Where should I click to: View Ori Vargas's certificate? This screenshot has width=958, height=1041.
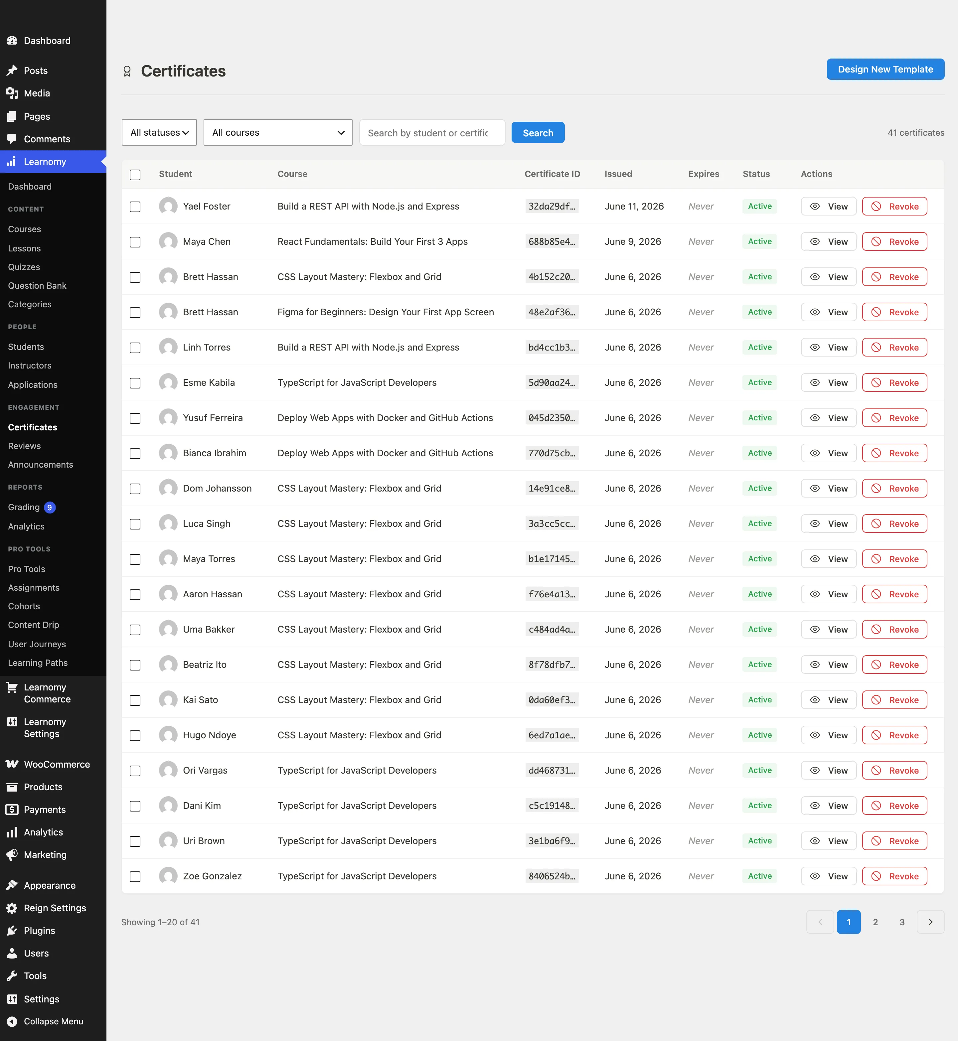pos(828,770)
